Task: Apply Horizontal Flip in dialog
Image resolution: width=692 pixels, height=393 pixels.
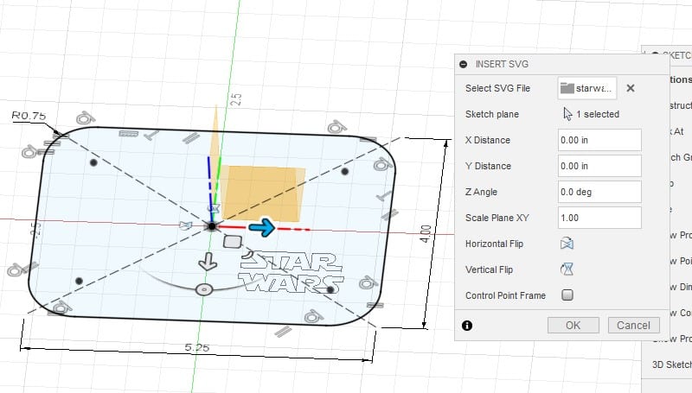Action: pos(567,244)
